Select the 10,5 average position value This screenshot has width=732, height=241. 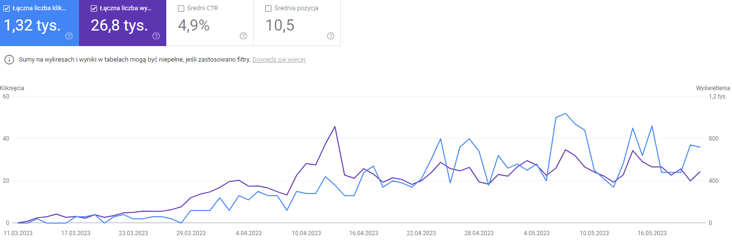pyautogui.click(x=280, y=25)
